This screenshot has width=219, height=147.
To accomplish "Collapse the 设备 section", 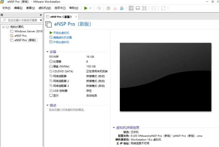I will 47,52.
